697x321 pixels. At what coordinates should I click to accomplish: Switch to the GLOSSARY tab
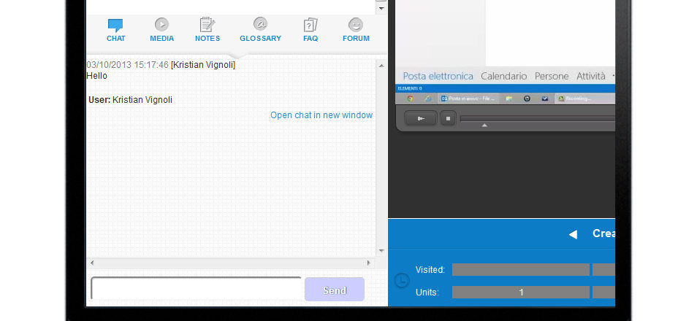[x=261, y=30]
